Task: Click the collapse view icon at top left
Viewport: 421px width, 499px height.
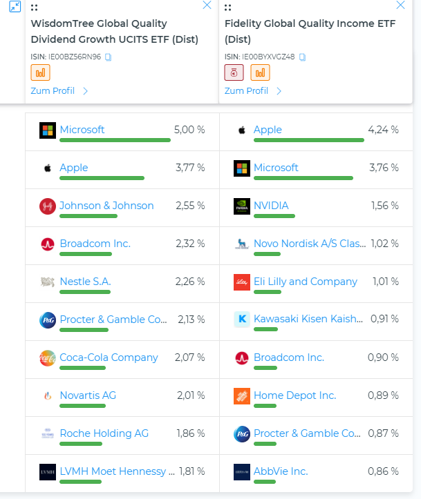Action: pyautogui.click(x=15, y=7)
